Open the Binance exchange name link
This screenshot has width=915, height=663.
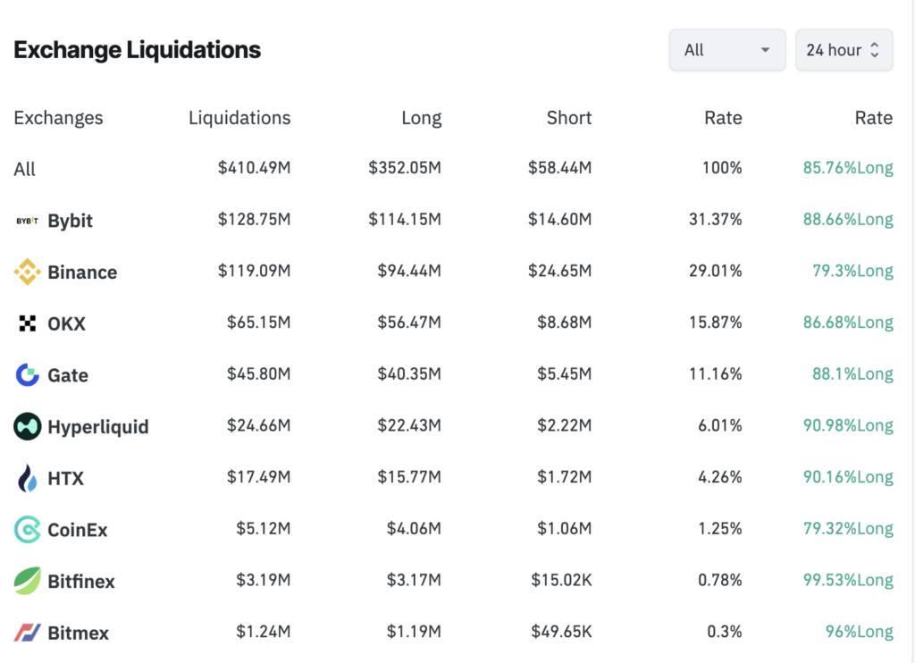82,273
